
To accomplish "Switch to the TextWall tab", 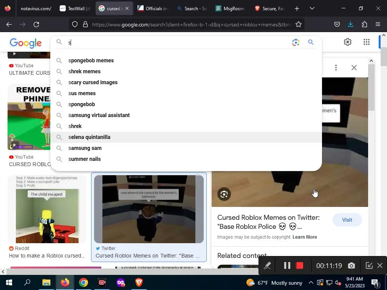I will [x=75, y=9].
